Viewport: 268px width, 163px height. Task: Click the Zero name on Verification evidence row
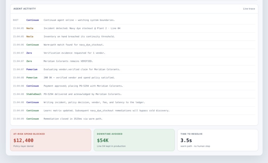(29, 53)
